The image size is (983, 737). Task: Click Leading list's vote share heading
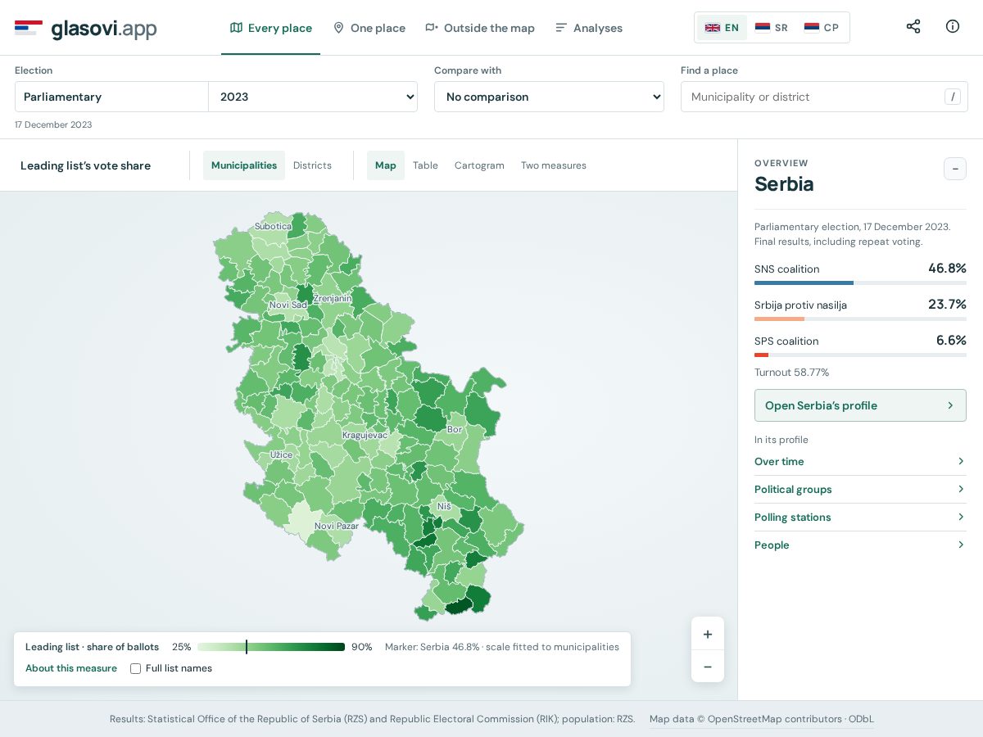tap(85, 165)
